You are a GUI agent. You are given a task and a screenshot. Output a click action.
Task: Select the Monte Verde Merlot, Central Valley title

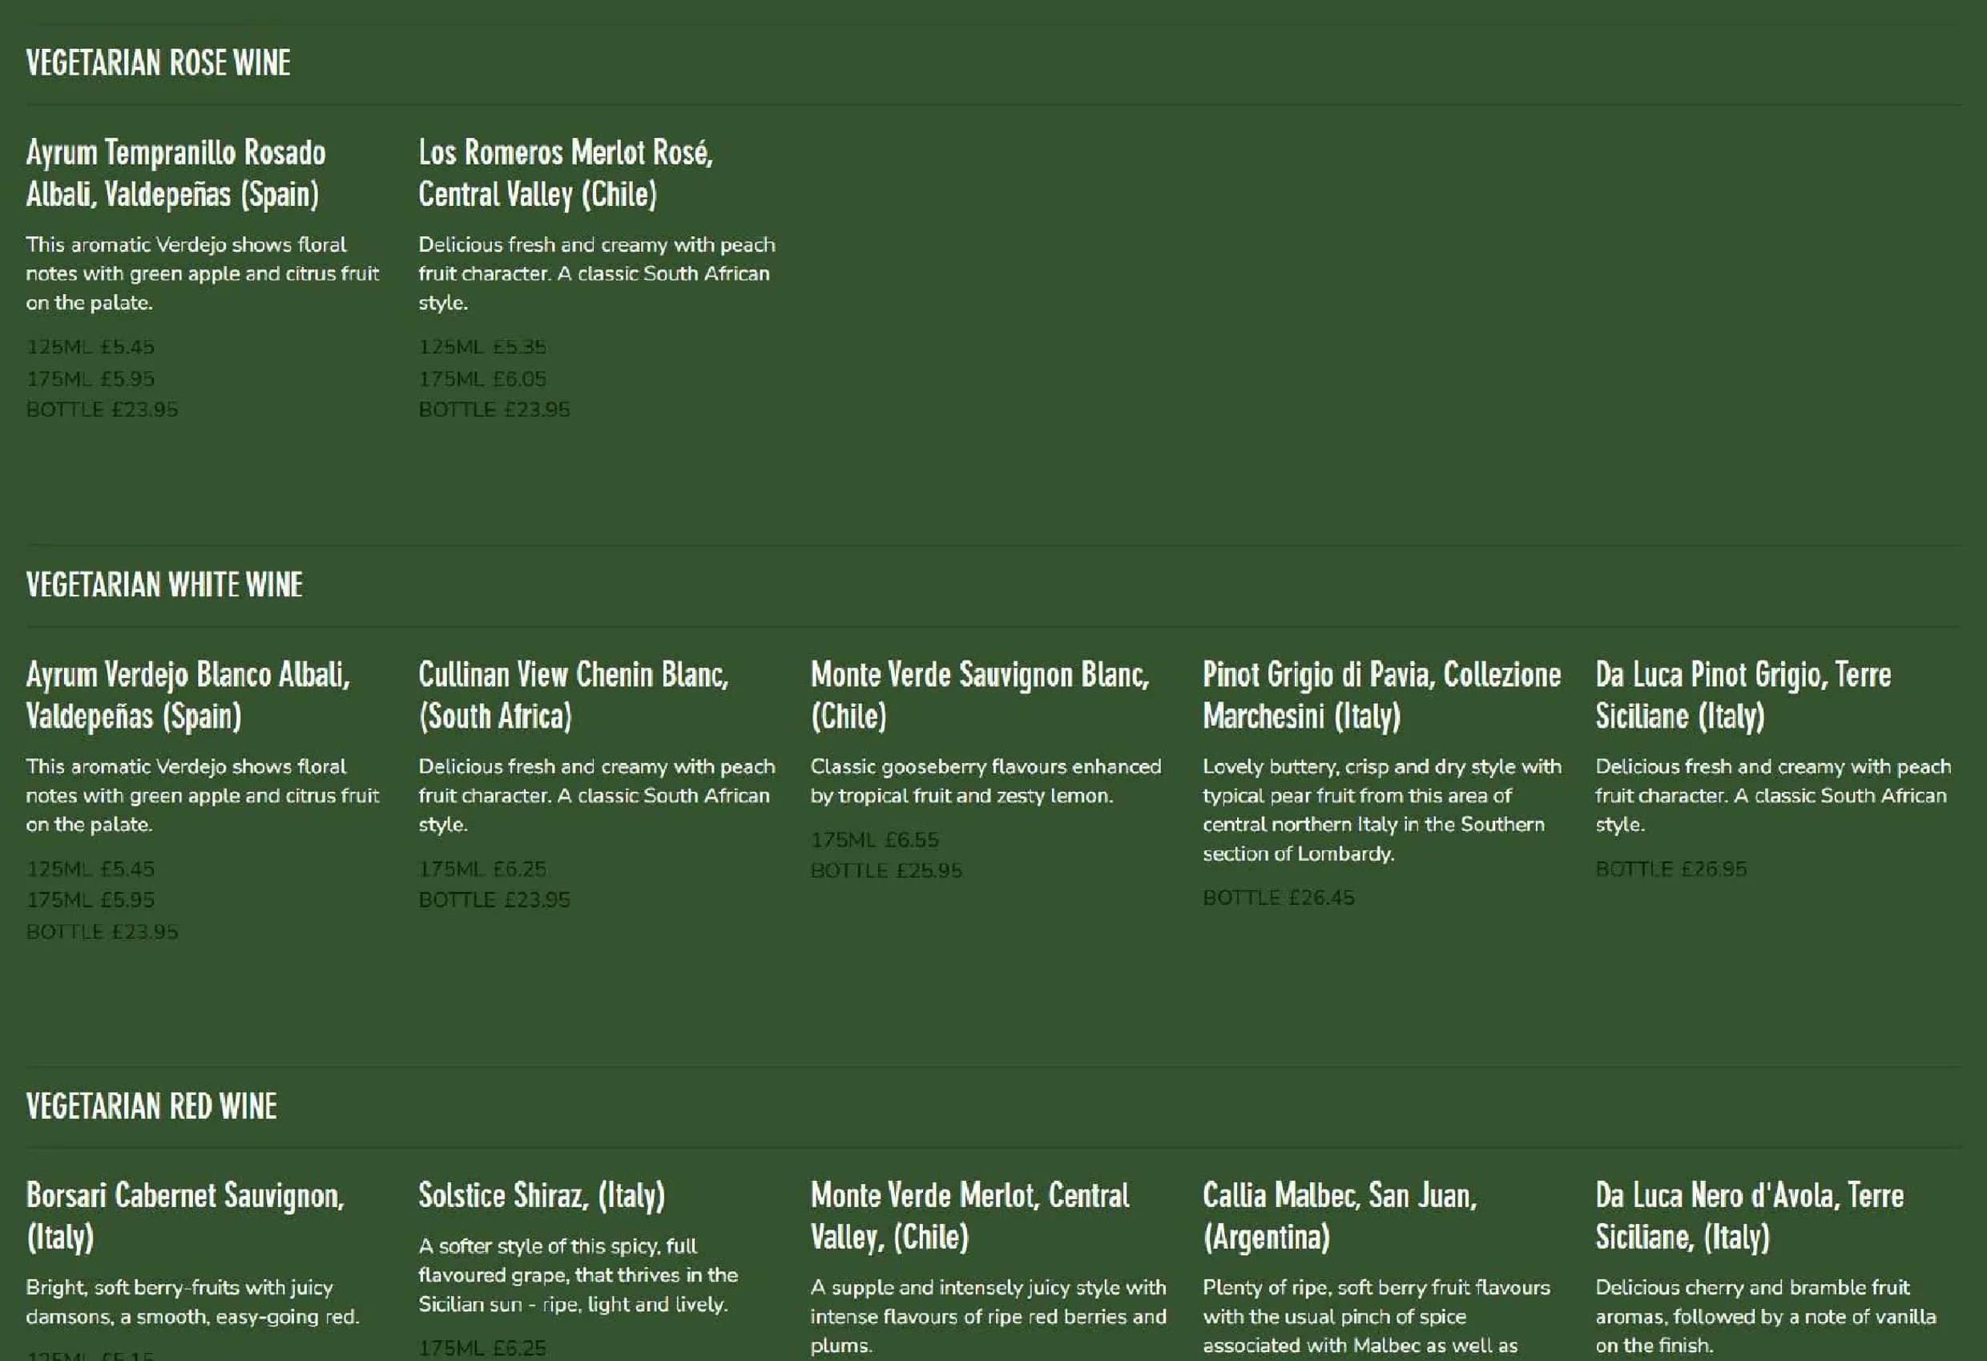click(970, 1217)
